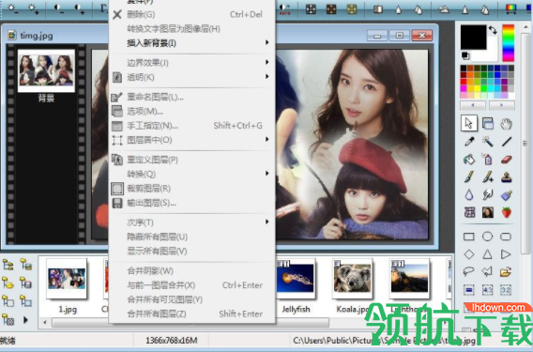Select the paint bucket fill tool

tap(469, 159)
